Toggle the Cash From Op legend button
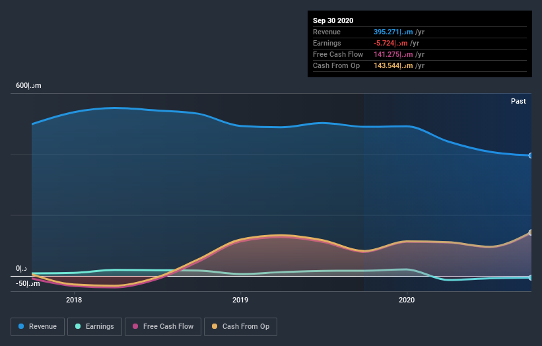The image size is (542, 346). pos(240,327)
